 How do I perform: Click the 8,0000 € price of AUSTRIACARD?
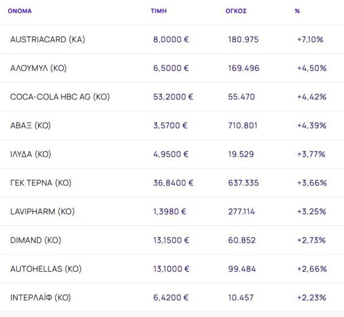click(x=171, y=39)
